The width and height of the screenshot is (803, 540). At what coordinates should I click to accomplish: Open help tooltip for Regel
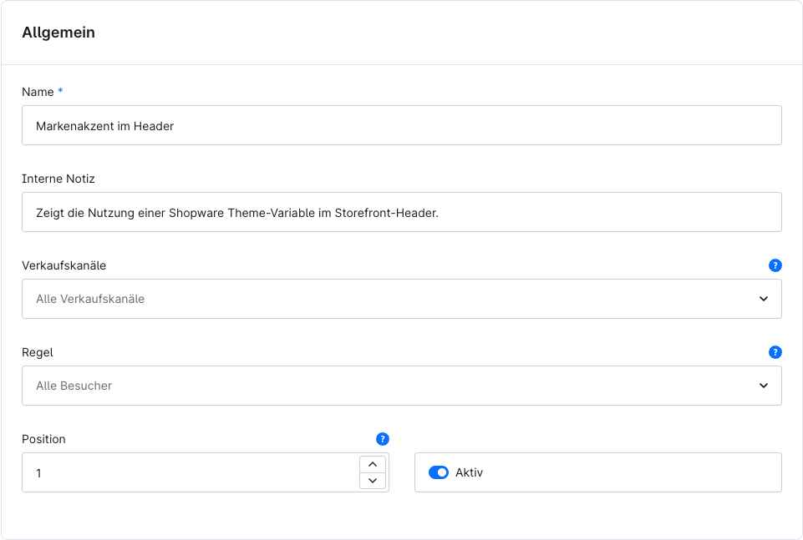click(x=775, y=352)
